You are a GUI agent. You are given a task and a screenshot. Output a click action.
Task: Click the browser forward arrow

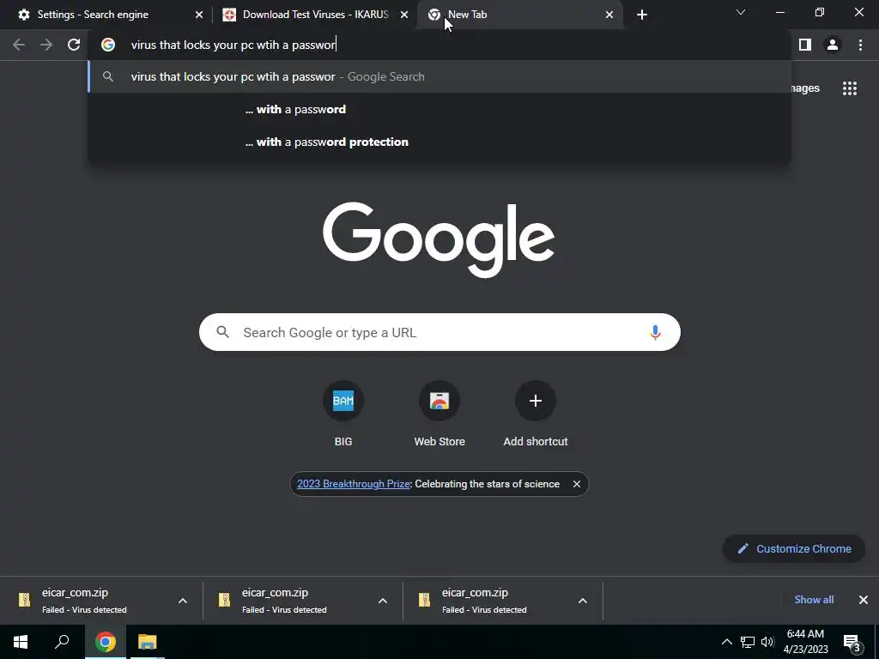[x=46, y=45]
